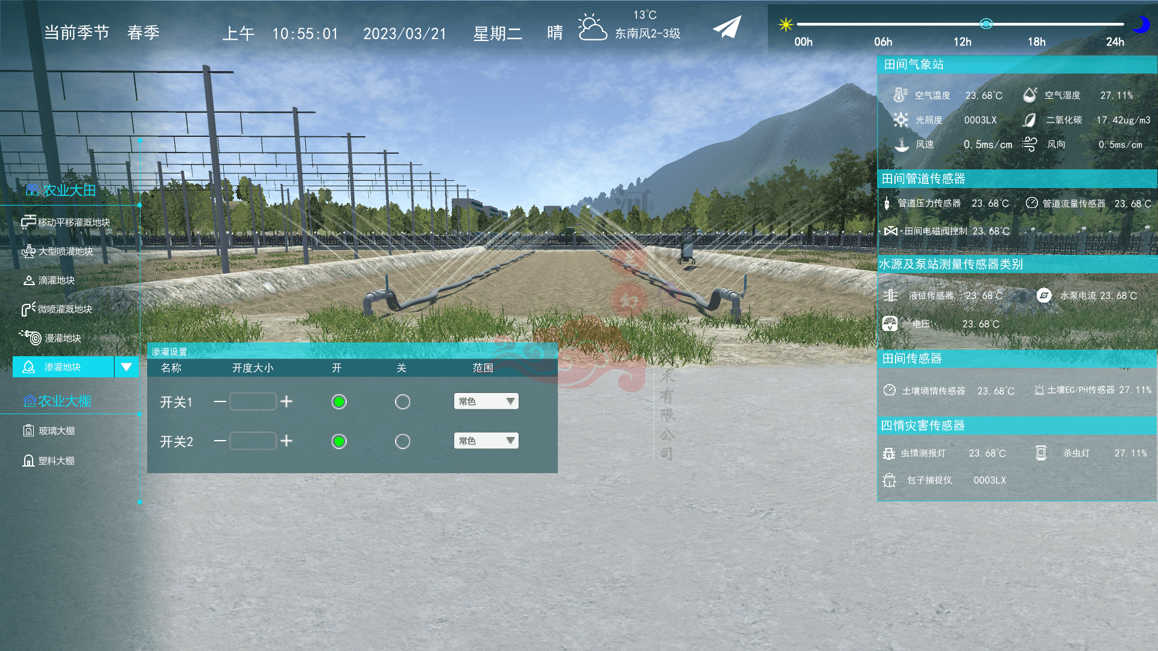Image resolution: width=1158 pixels, height=651 pixels.
Task: Click the pest reporting lamp bug icon
Action: tap(889, 453)
